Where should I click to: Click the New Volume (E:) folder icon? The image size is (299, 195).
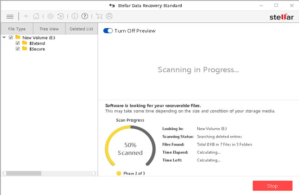pos(18,37)
